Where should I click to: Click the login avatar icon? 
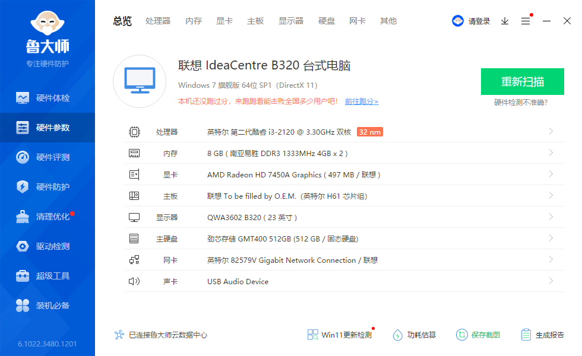[458, 21]
